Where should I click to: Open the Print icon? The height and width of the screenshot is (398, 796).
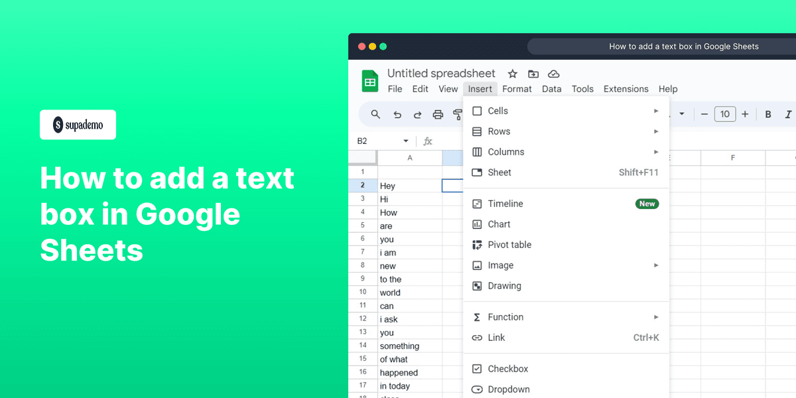(438, 114)
